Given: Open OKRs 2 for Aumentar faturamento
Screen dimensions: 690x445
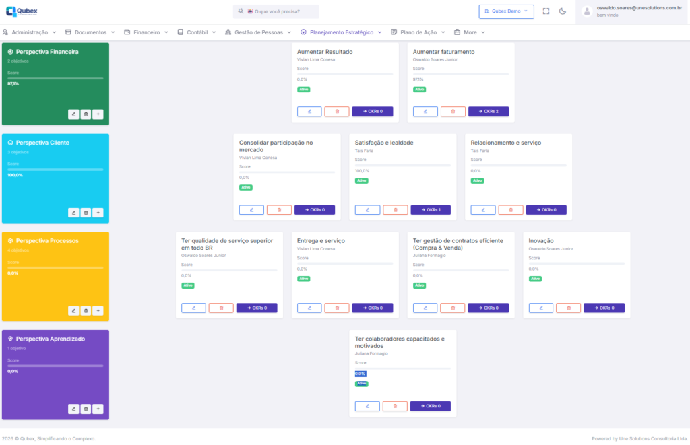Looking at the screenshot, I should pos(489,112).
